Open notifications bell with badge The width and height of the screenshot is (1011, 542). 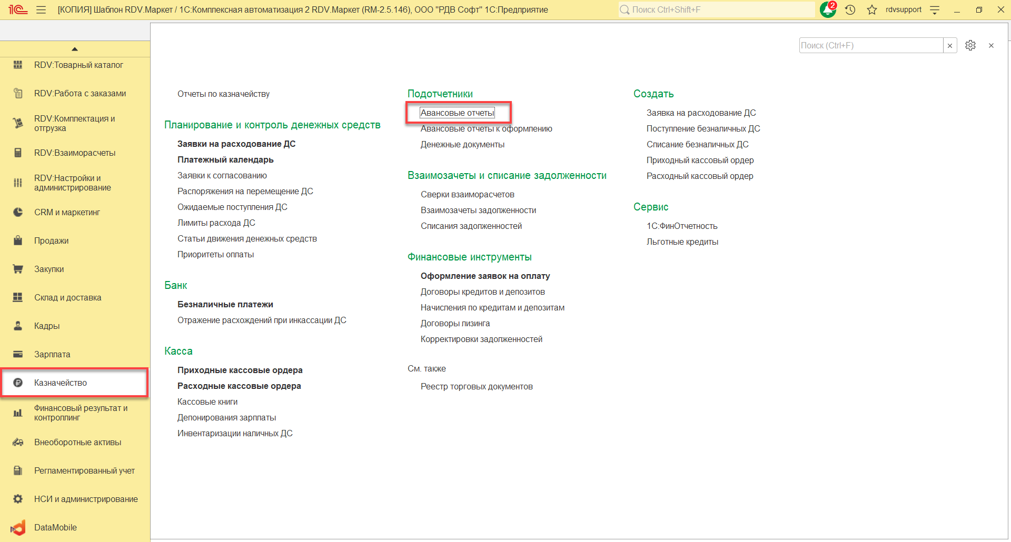pyautogui.click(x=828, y=9)
